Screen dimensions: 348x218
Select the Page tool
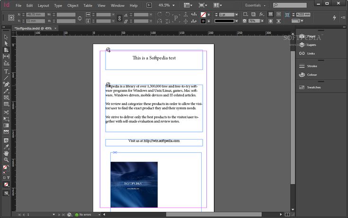pos(6,50)
